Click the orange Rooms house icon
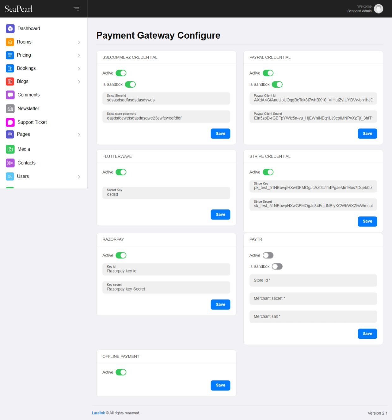Image resolution: width=392 pixels, height=420 pixels. coord(10,42)
